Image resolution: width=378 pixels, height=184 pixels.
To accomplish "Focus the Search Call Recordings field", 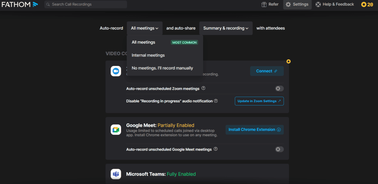I will click(x=87, y=4).
